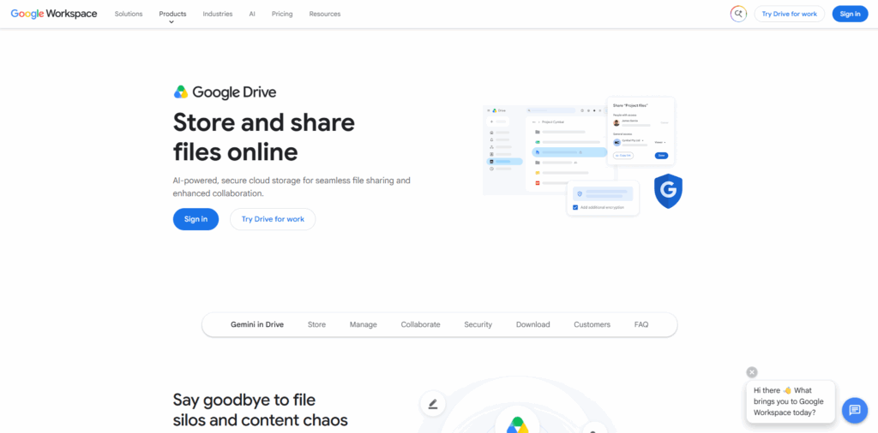Open the AI menu item
The height and width of the screenshot is (433, 878).
tap(252, 14)
